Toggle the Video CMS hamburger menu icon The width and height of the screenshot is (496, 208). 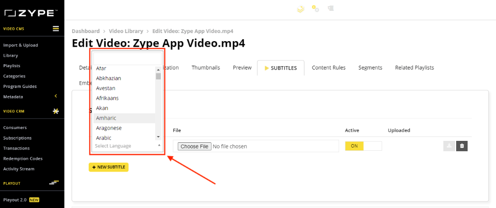(x=55, y=29)
